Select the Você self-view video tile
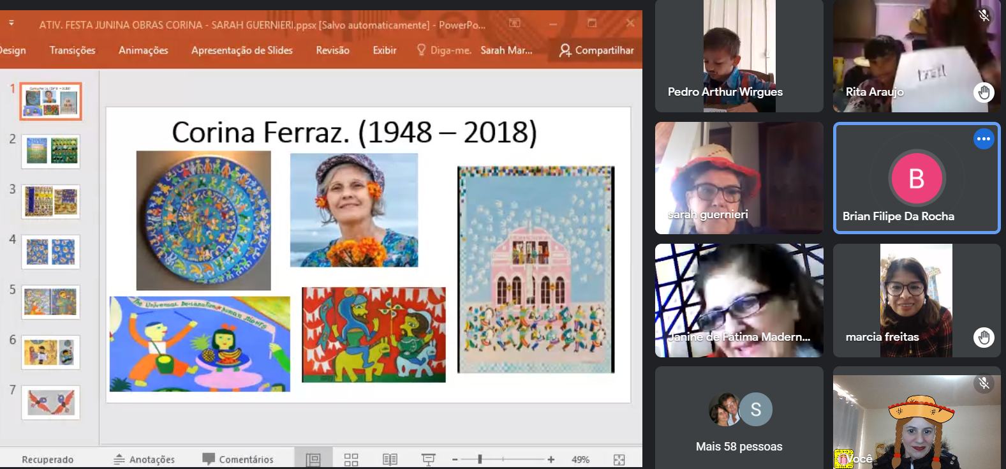 click(x=917, y=422)
